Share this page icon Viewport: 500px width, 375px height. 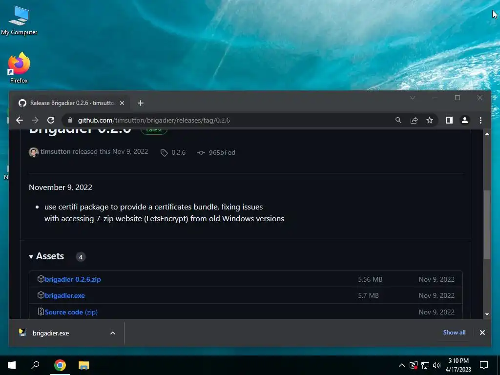click(x=414, y=120)
